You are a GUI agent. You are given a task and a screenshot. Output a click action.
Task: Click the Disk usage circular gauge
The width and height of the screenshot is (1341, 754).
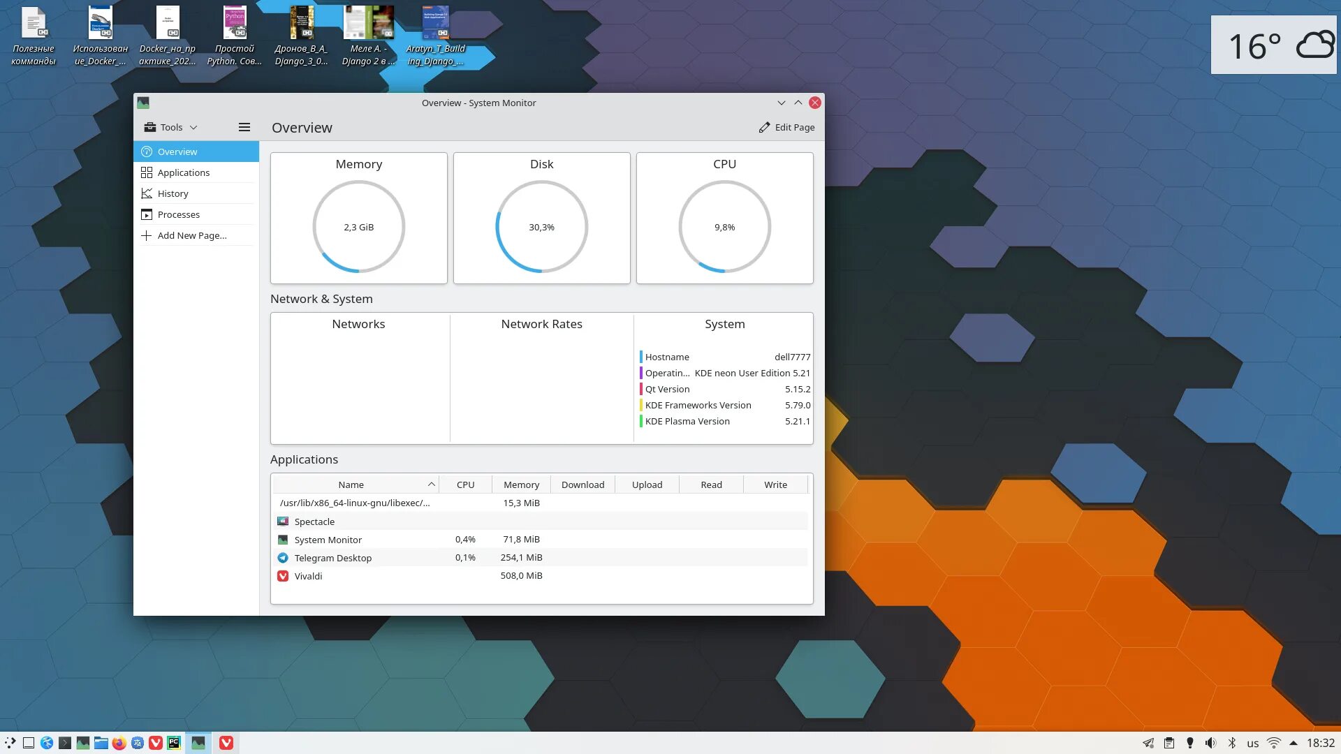541,227
